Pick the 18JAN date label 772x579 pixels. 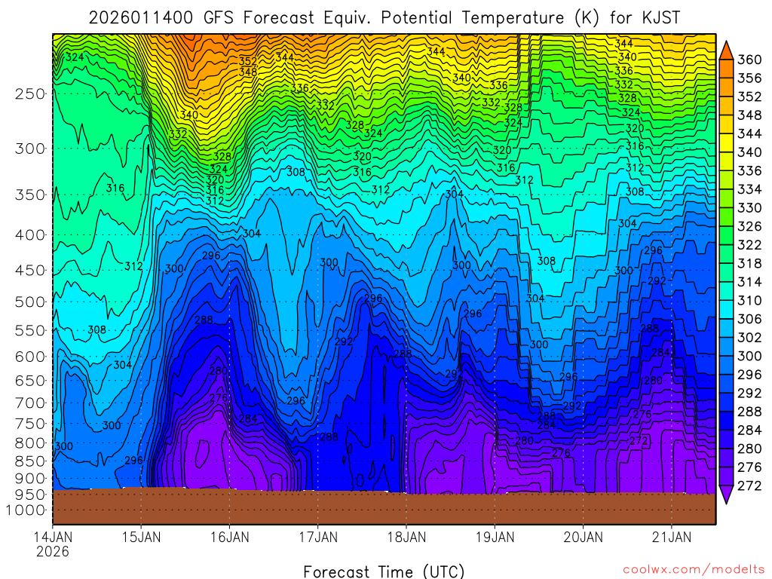tap(406, 537)
